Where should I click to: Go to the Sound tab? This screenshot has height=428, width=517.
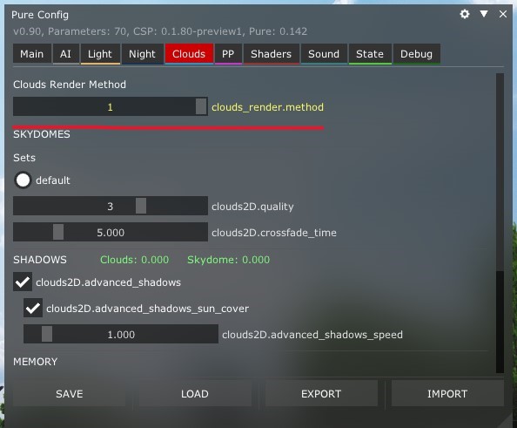click(x=324, y=54)
